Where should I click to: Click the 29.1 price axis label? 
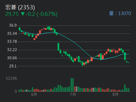coord(13,66)
